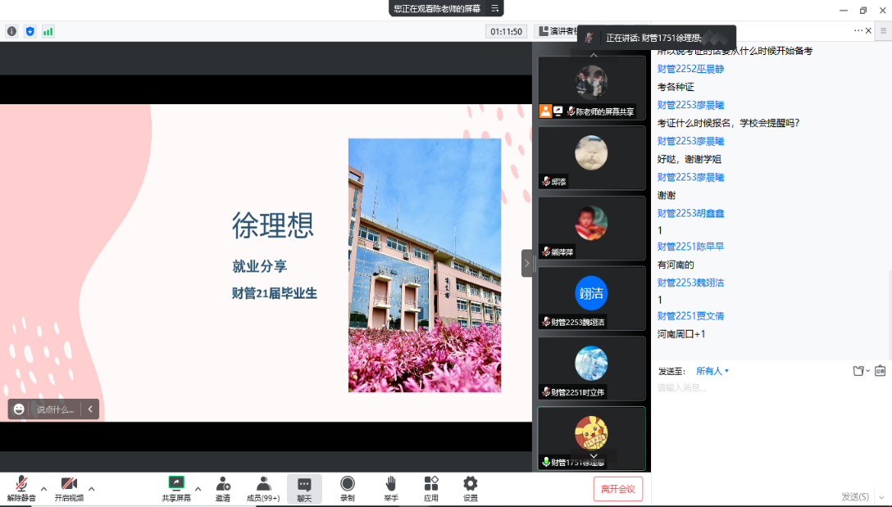
Task: Expand video options arrow beside 开启视频
Action: click(91, 488)
